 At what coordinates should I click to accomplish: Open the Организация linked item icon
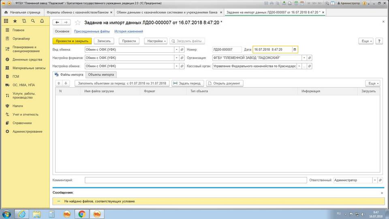tap(309, 58)
